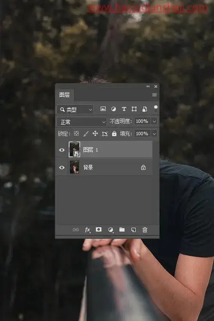Select the 图层 panel tab
This screenshot has width=214, height=321.
pos(65,95)
